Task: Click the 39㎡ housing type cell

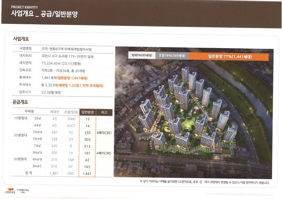Action: click(38, 118)
